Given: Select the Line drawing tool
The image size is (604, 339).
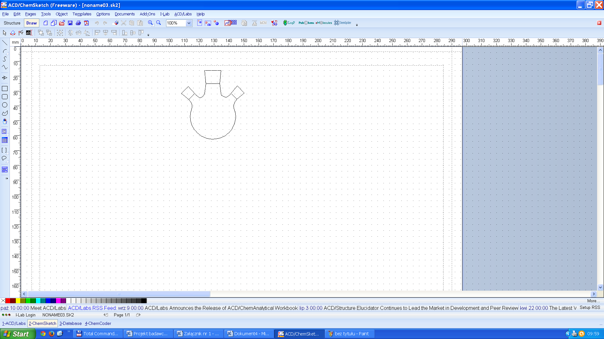Looking at the screenshot, I should click(5, 43).
